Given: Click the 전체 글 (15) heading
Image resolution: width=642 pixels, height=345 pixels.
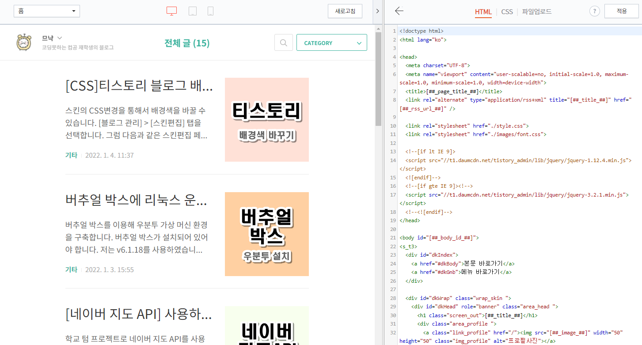Looking at the screenshot, I should pyautogui.click(x=187, y=43).
